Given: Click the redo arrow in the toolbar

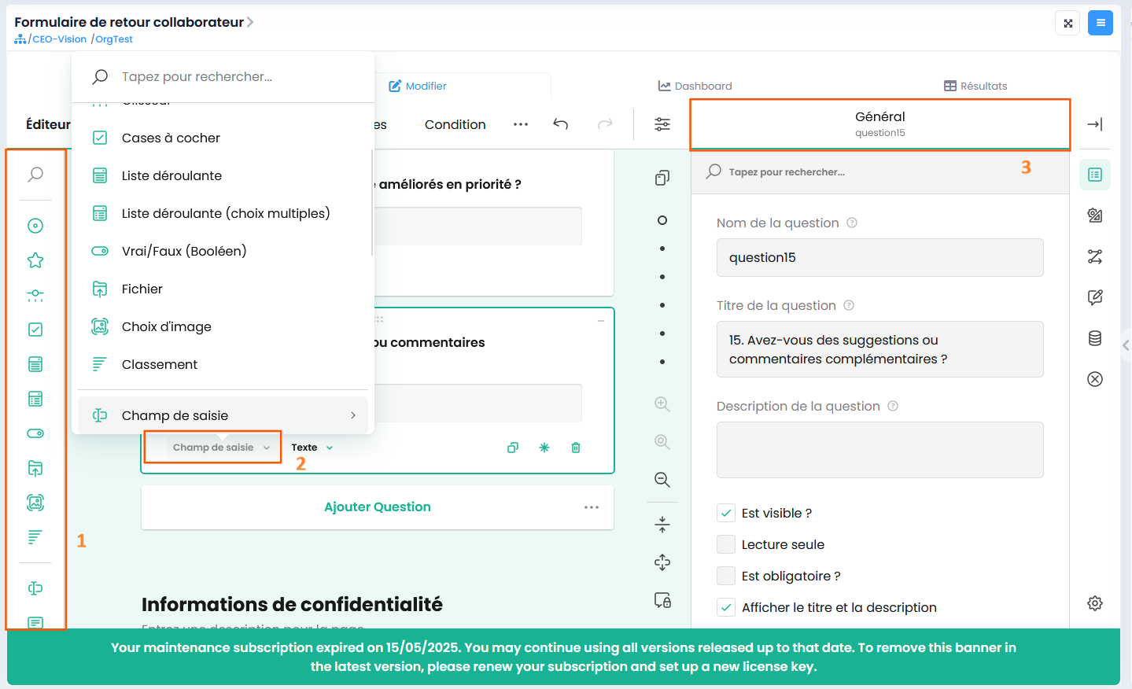Looking at the screenshot, I should tap(605, 124).
